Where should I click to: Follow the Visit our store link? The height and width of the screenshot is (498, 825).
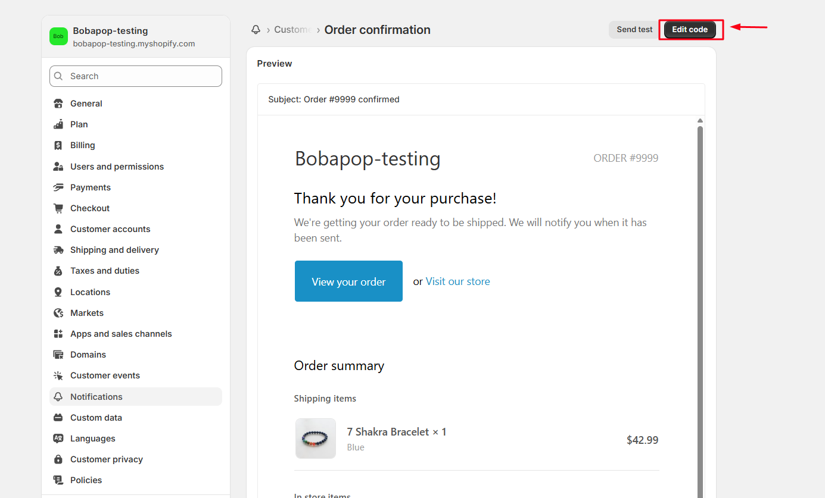click(x=458, y=281)
